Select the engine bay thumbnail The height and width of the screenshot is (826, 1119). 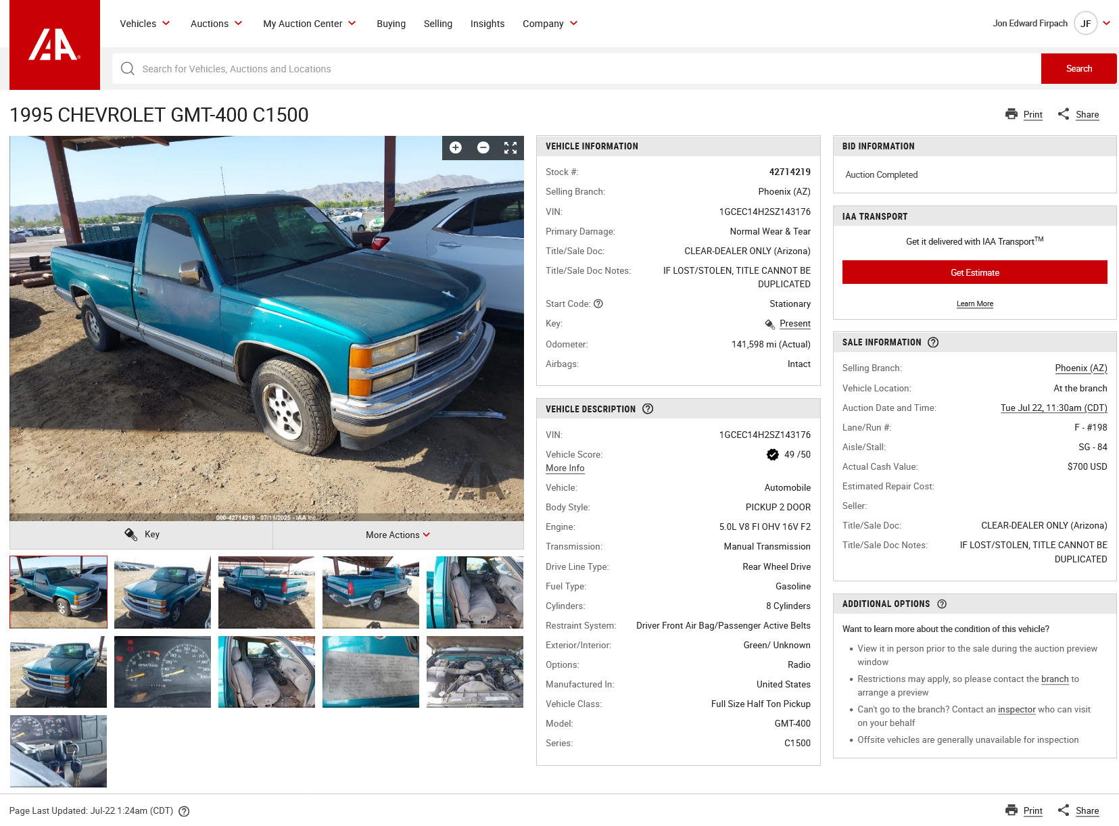(475, 672)
